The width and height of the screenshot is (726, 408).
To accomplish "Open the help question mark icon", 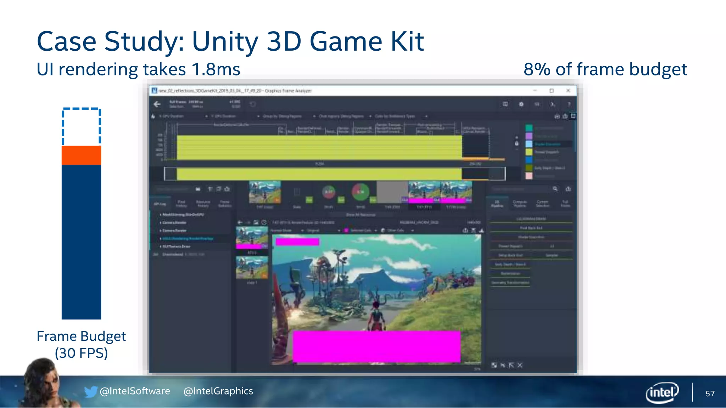I will (569, 104).
